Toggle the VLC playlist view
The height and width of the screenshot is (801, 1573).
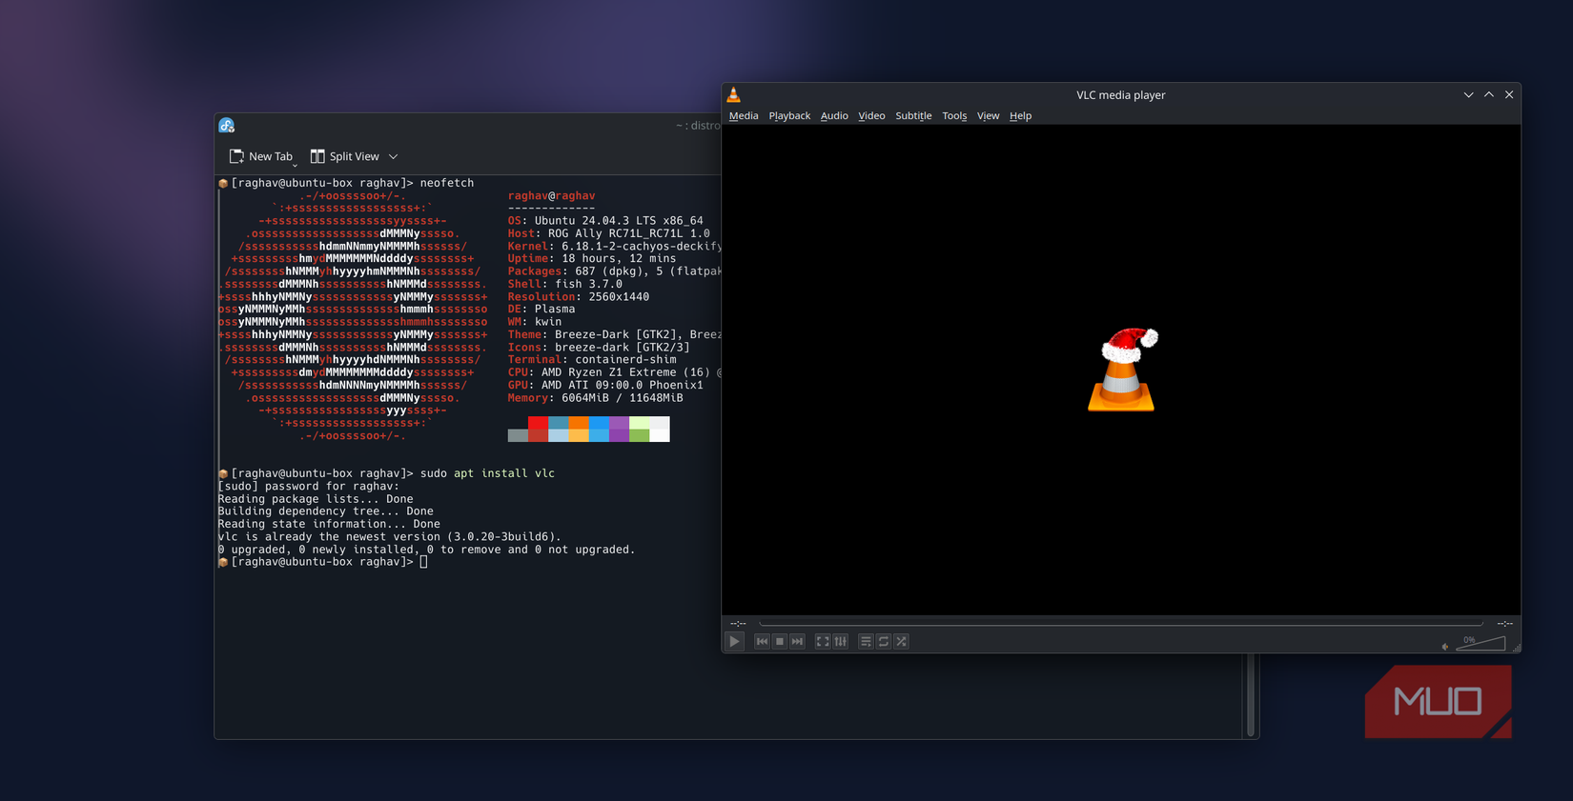click(x=866, y=641)
